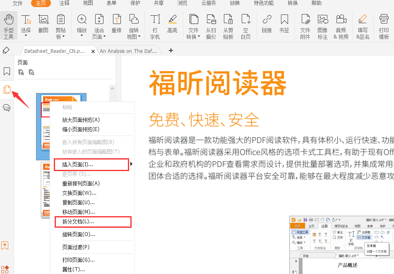
Task: Click the thumbnail panel scrollbar up arrow
Action: [112, 88]
